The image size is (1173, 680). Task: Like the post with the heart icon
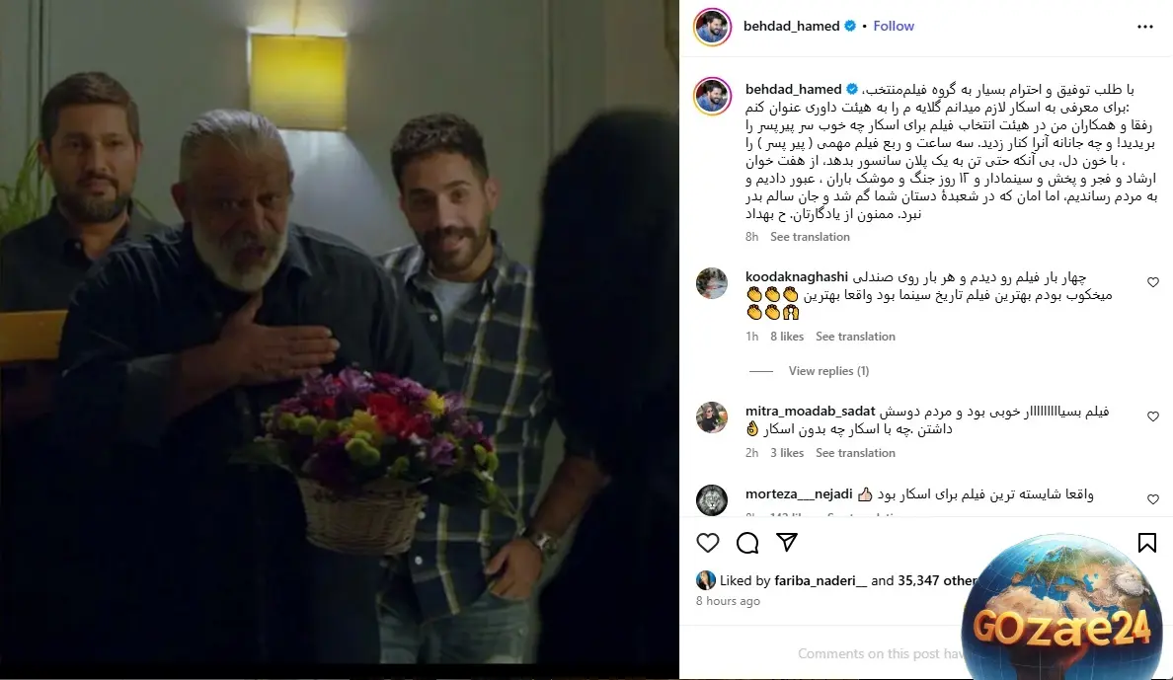pos(708,543)
